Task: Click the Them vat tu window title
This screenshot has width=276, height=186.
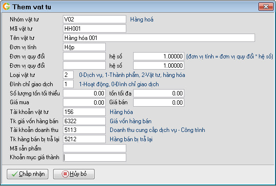Action: [32, 7]
